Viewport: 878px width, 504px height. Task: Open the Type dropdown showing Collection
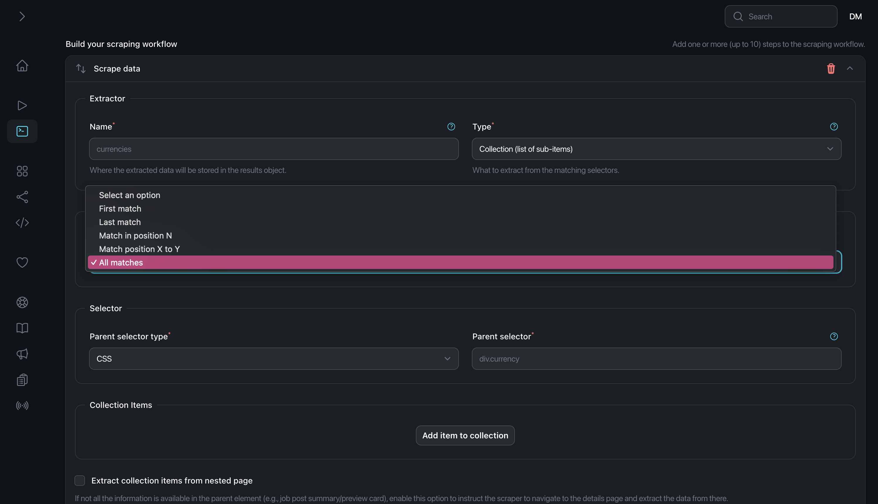[x=656, y=149]
